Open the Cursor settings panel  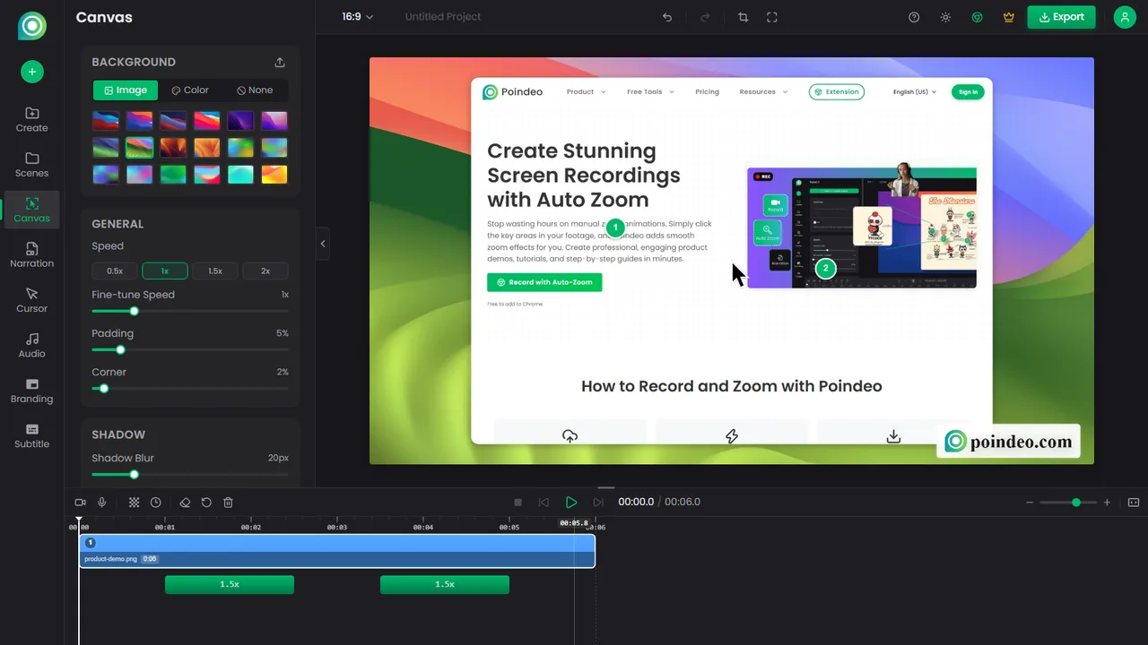pos(31,300)
